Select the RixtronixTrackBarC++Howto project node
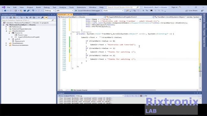This screenshot has width=207, height=116. (x=22, y=25)
